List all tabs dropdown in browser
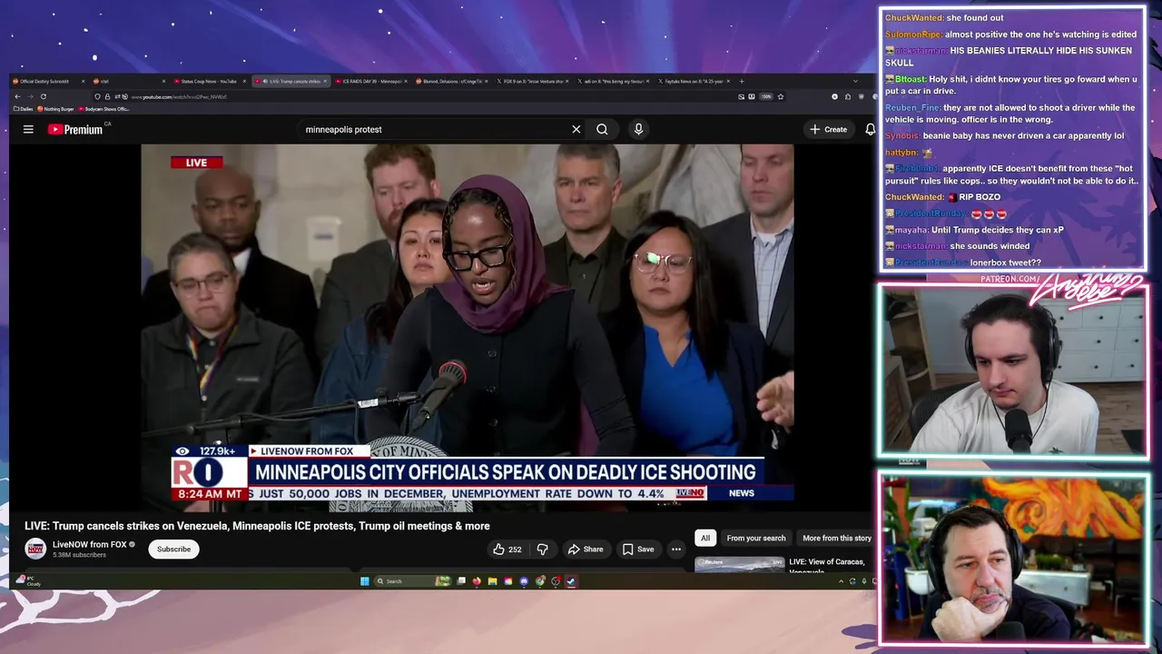Viewport: 1162px width, 654px height. (855, 81)
